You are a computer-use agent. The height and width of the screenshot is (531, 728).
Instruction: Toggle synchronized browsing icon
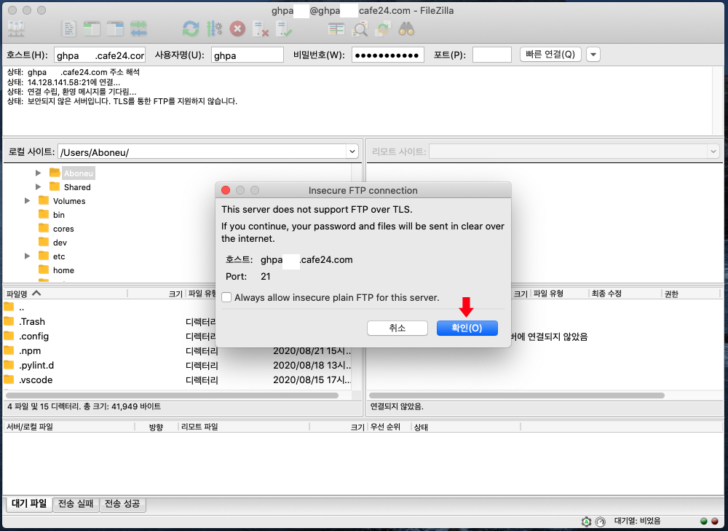point(383,29)
